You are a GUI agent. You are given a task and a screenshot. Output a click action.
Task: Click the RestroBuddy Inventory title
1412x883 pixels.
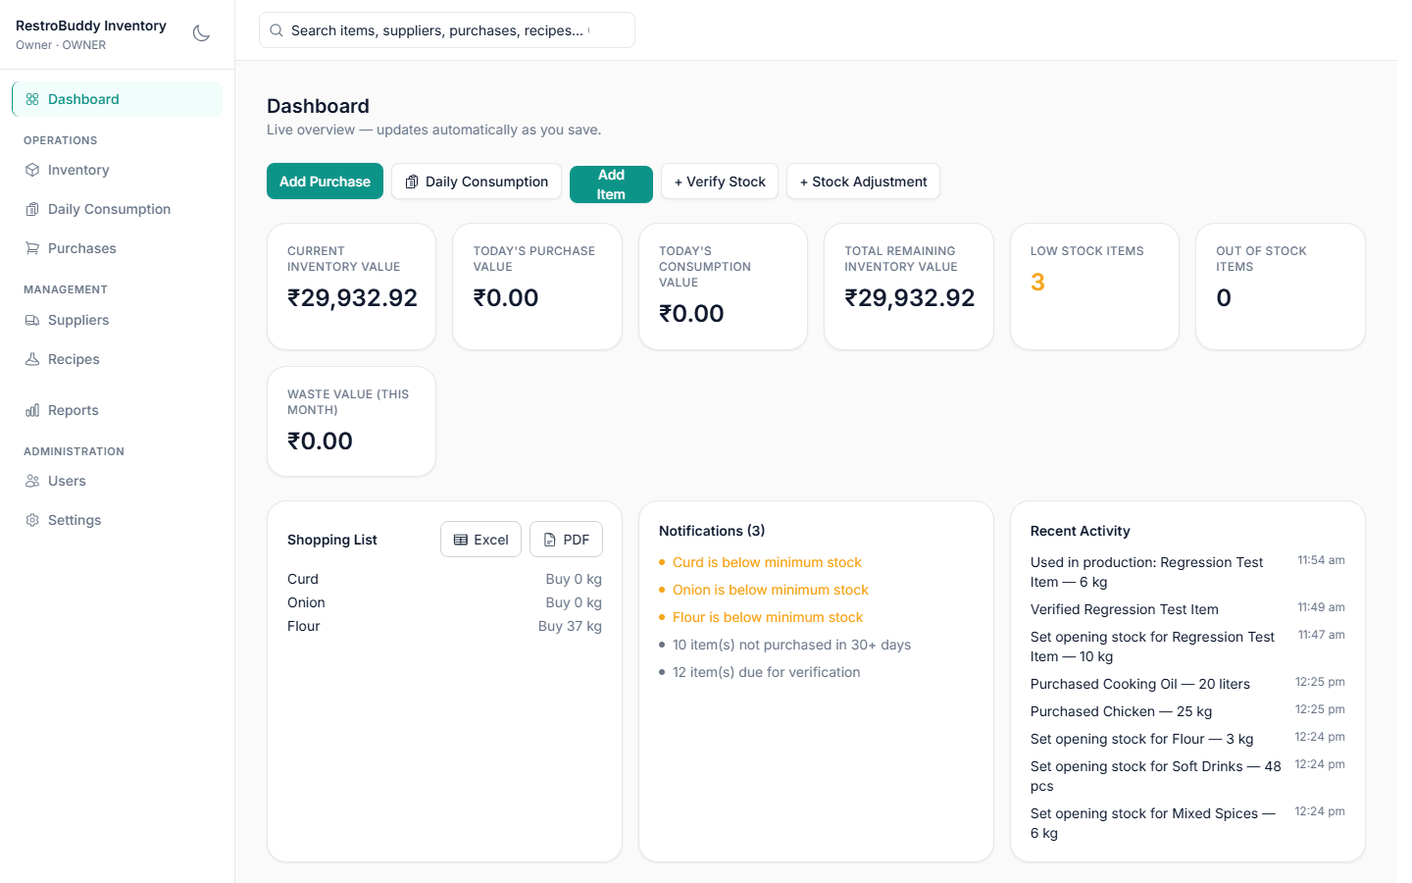(91, 26)
